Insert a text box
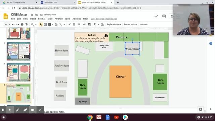The height and width of the screenshot is (121, 215). pyautogui.click(x=45, y=25)
